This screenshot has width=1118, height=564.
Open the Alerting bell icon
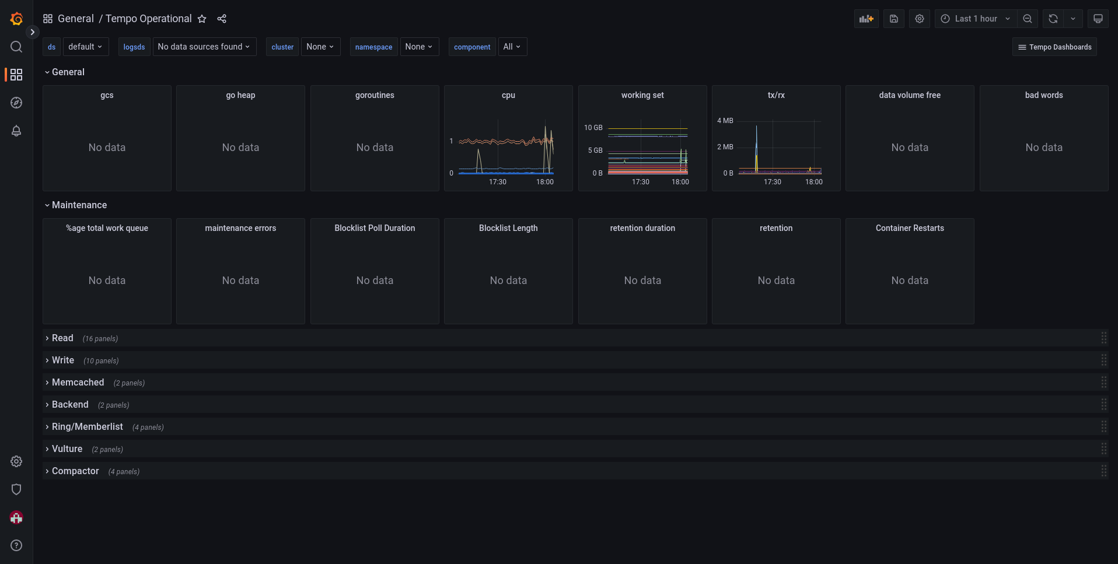coord(16,131)
